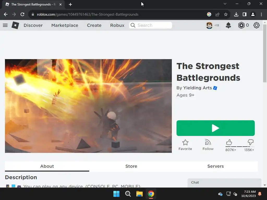
Task: Dislike the game with thumbs down
Action: coord(251,142)
